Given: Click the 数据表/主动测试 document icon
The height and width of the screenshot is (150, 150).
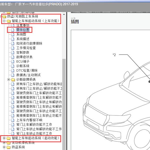Looking at the screenshot, I should click(13, 75).
